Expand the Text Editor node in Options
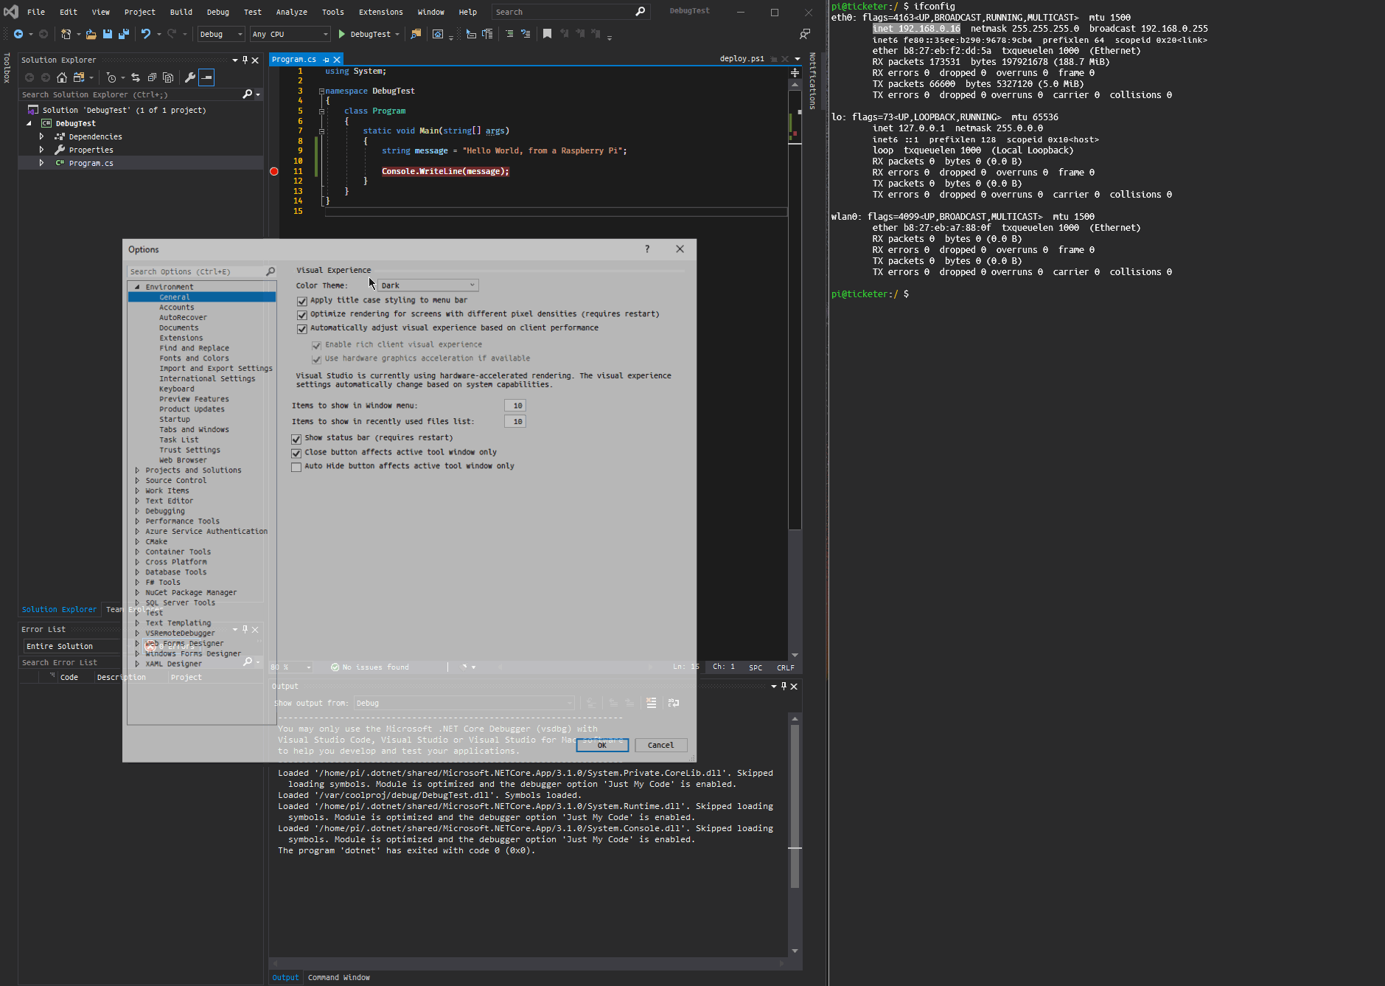This screenshot has height=986, width=1385. coord(137,501)
